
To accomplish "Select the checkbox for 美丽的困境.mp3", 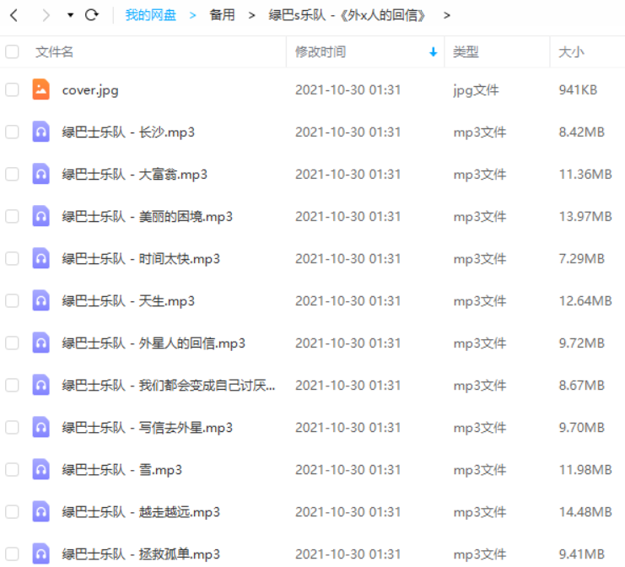I will coord(12,216).
